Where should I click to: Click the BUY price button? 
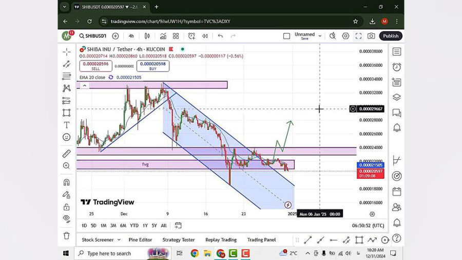(152, 66)
